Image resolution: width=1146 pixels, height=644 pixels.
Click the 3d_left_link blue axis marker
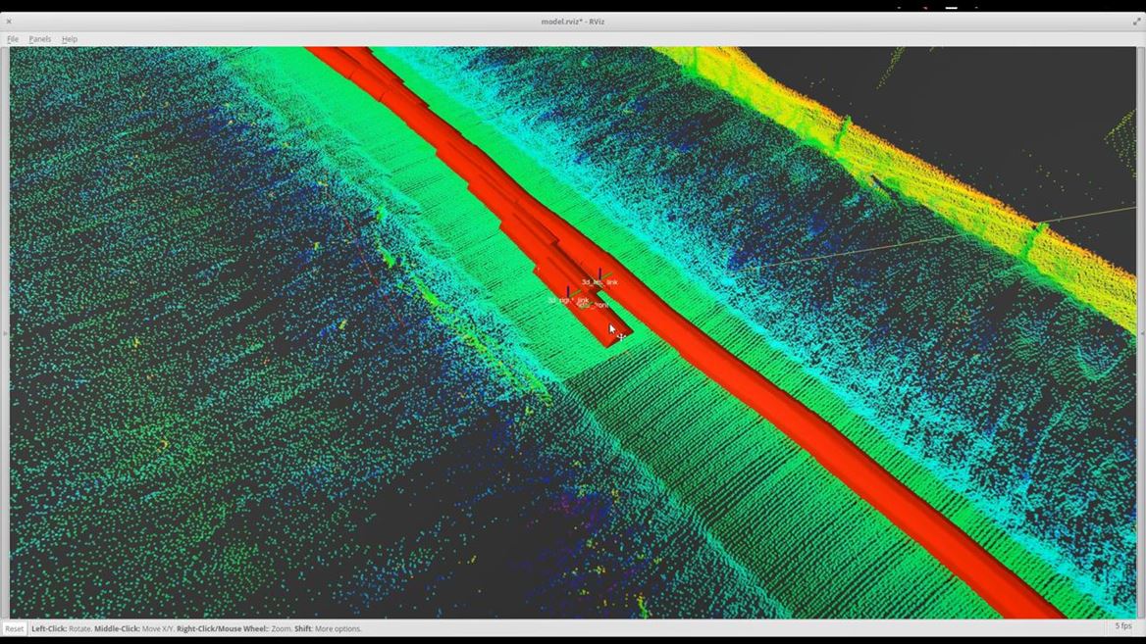click(599, 273)
